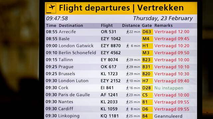This screenshot has height=119, width=213.
Task: Click the walking icon on the Cardiff row
Action: (127, 109)
